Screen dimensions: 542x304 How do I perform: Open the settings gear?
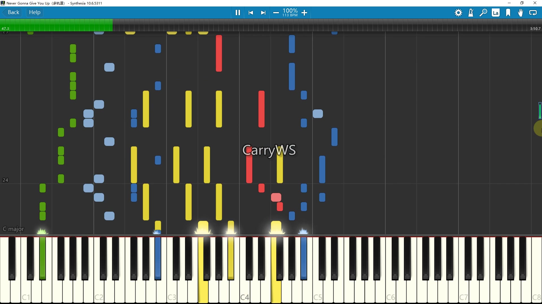458,13
